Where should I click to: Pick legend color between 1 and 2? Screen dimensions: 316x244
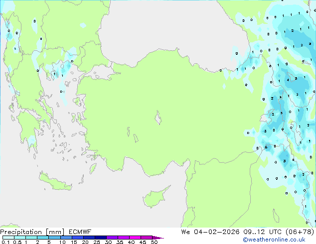click(x=32, y=238)
